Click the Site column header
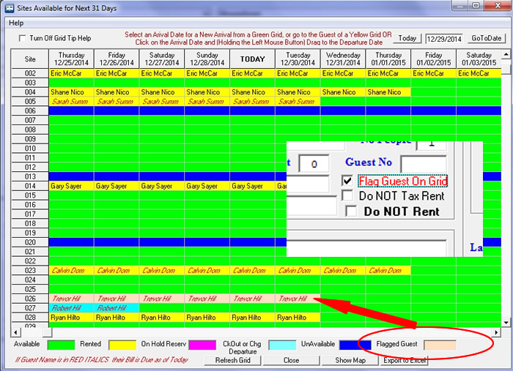The image size is (513, 371). (x=30, y=59)
